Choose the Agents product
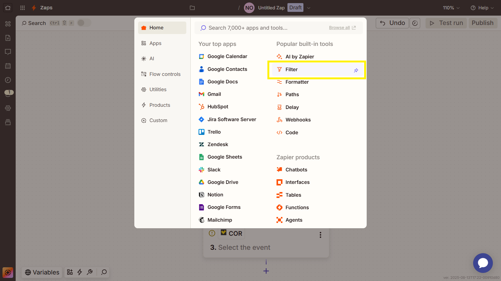Image resolution: width=501 pixels, height=281 pixels. (x=290, y=220)
